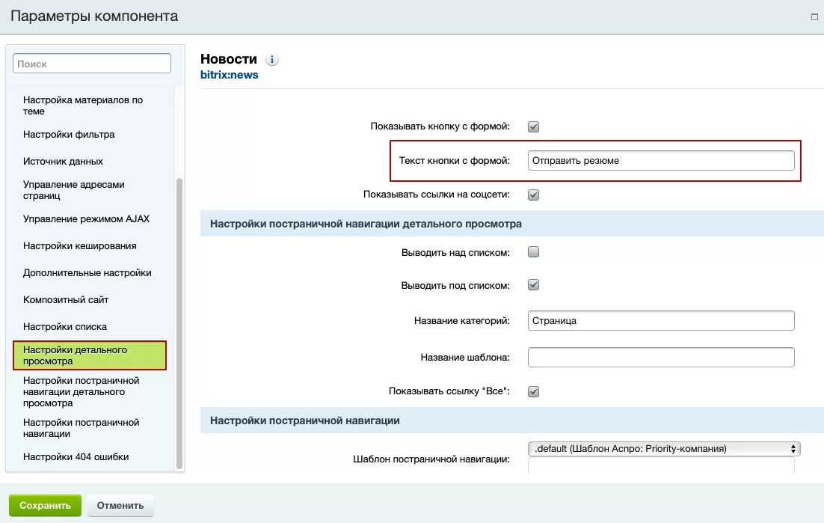Disable the Показывать ссылки на соцсети checkbox
This screenshot has width=824, height=523.
(533, 195)
